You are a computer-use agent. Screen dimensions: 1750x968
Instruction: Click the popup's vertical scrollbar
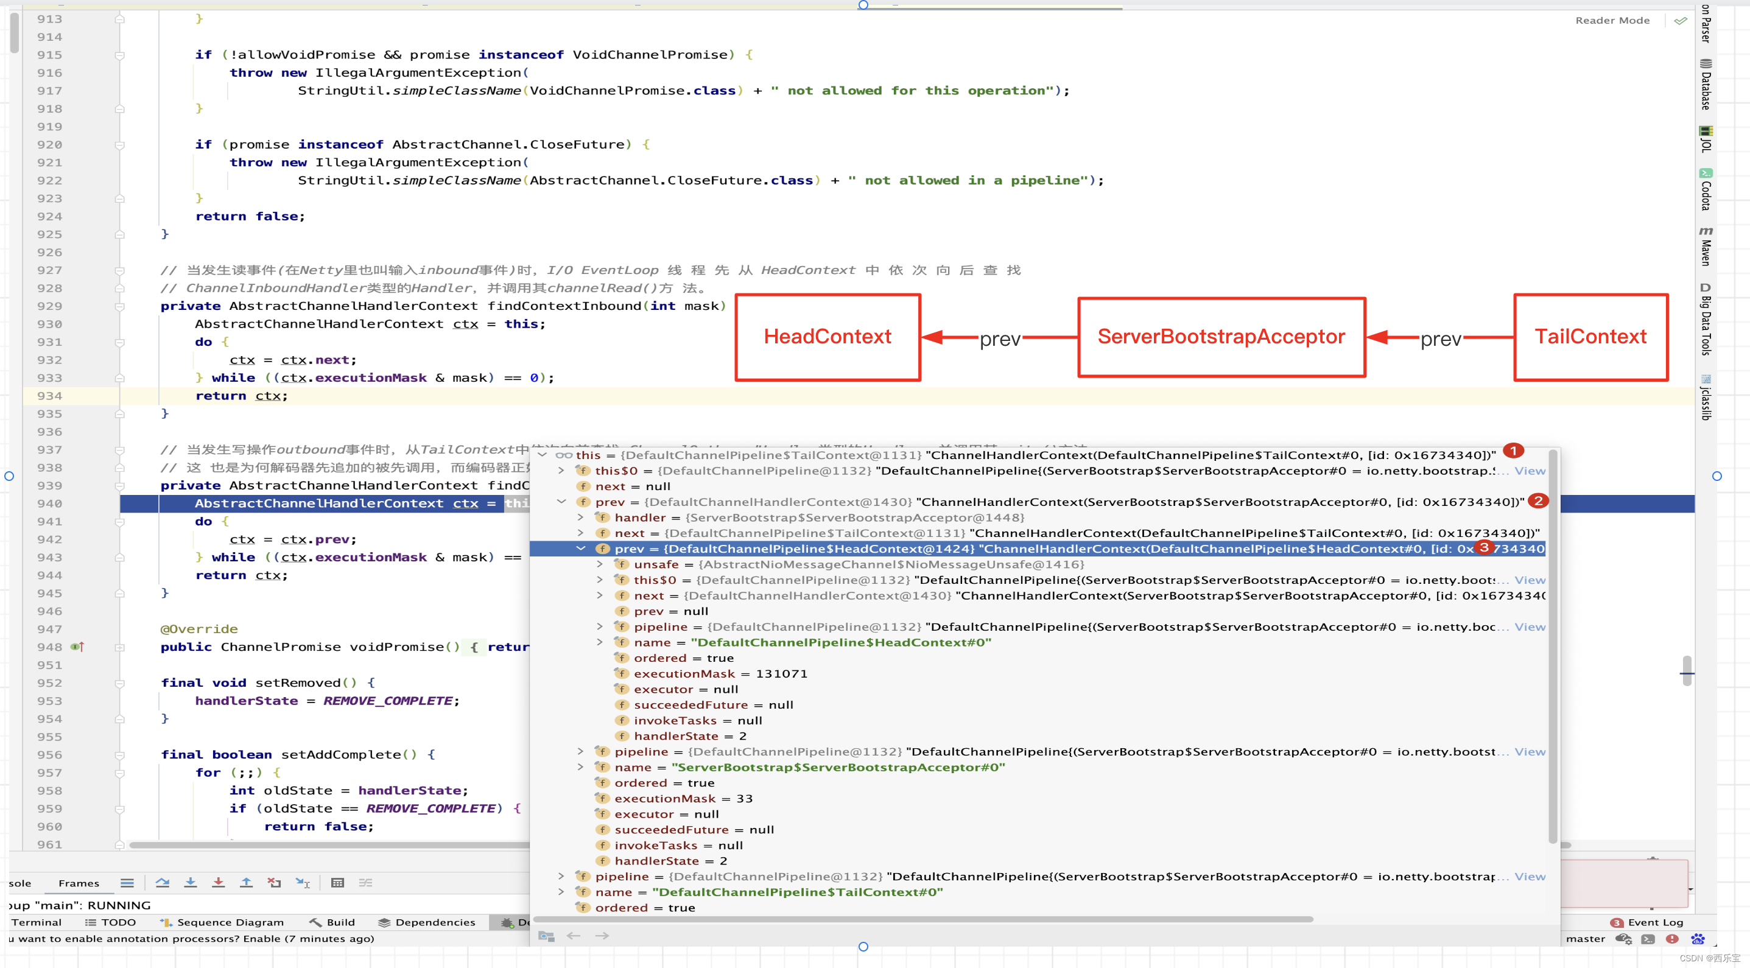[1552, 647]
